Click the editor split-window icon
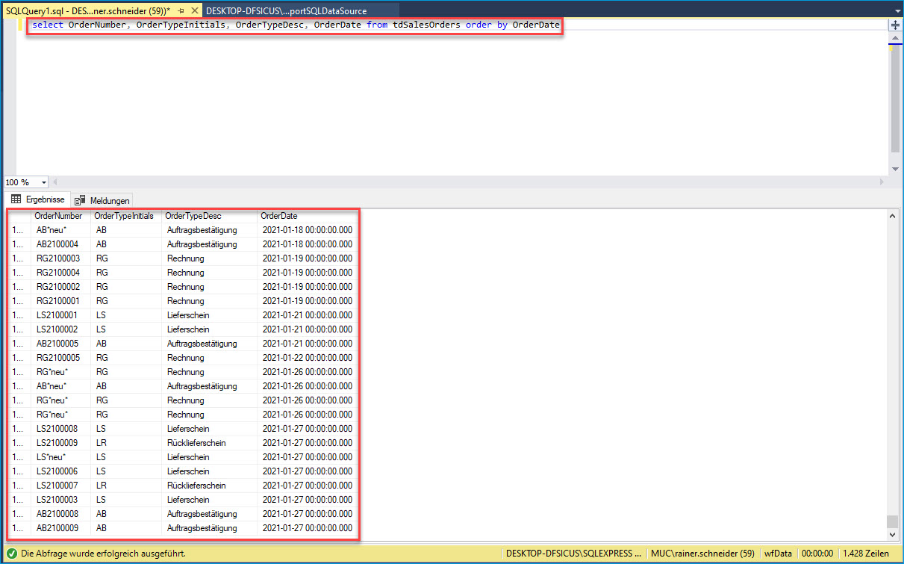This screenshot has width=904, height=564. tap(895, 25)
